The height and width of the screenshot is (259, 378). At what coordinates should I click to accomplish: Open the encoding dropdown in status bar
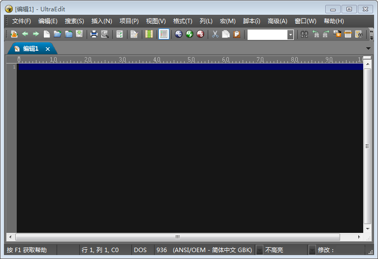(259, 250)
